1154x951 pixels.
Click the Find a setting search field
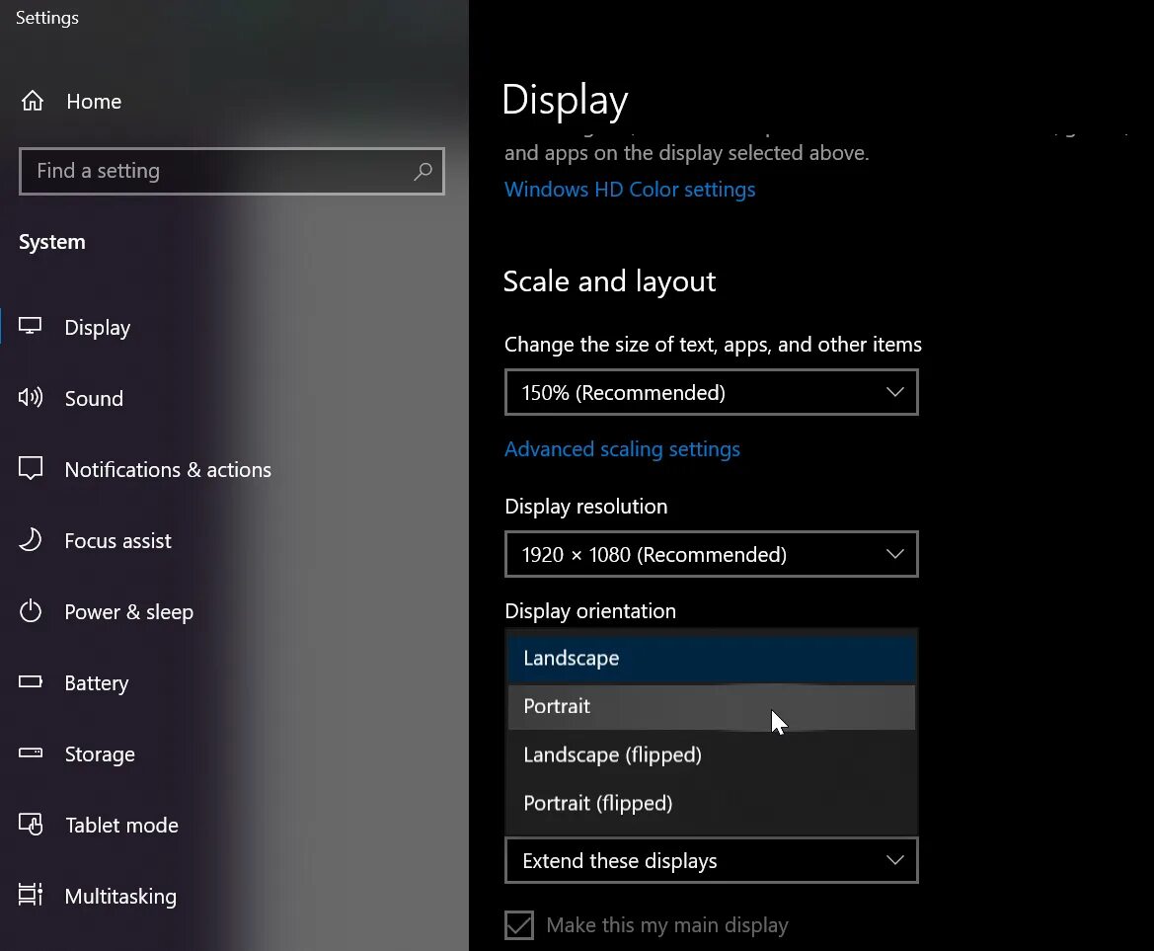coord(232,172)
